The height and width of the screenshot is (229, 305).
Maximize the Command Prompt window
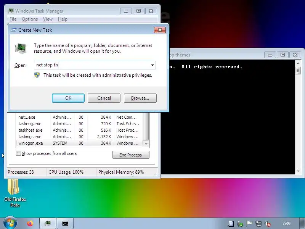283,55
